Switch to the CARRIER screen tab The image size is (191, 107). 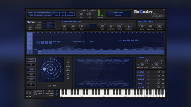(x=31, y=70)
